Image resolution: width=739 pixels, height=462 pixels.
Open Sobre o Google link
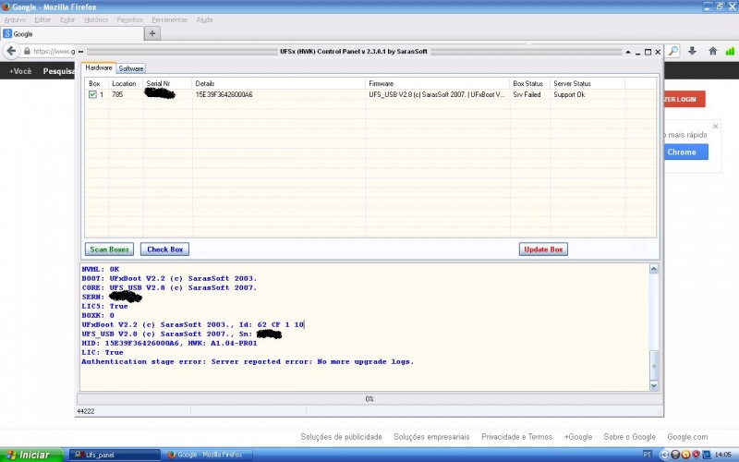630,437
